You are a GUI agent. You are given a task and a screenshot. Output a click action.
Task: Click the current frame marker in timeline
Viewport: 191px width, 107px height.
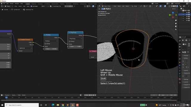pos(7,97)
